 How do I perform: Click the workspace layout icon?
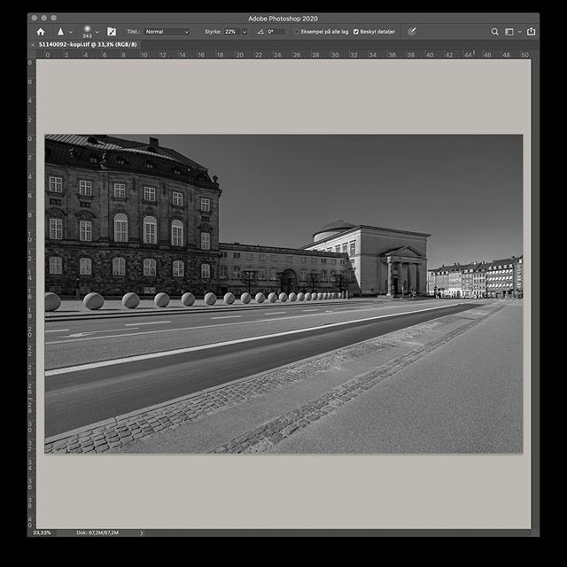click(509, 32)
